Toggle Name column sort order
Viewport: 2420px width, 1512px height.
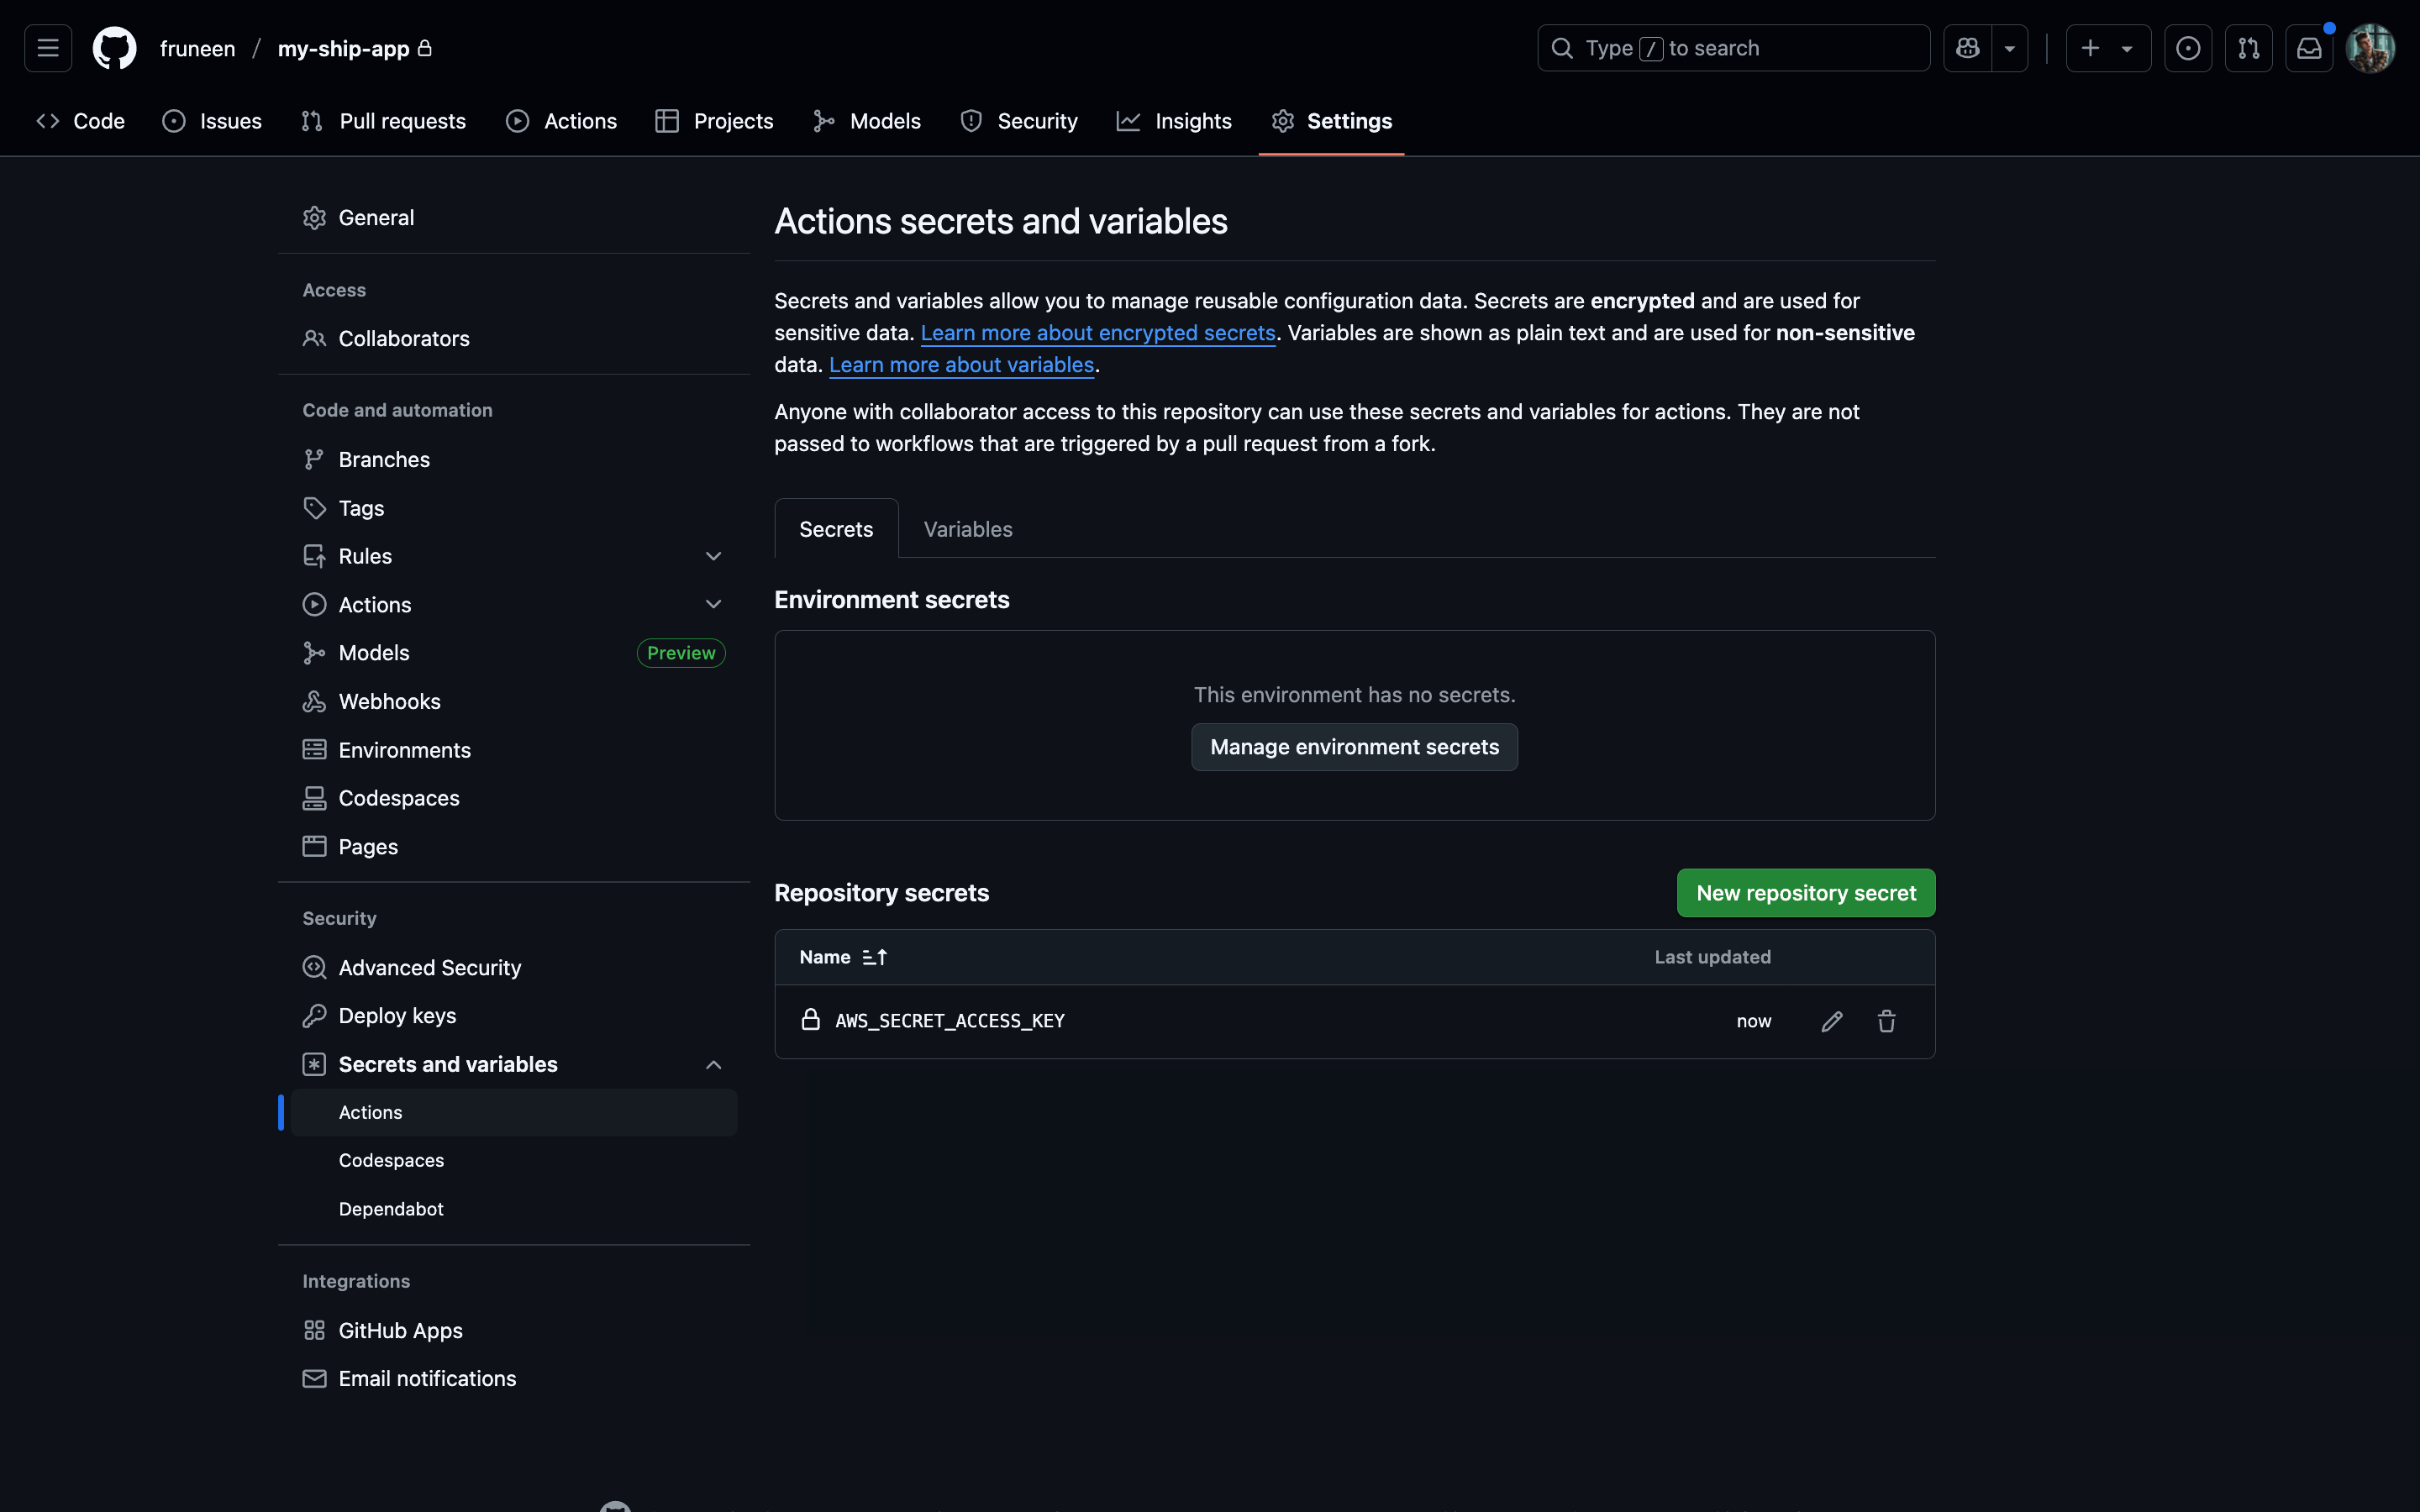pos(875,957)
